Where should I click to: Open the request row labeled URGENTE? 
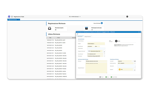tap(61, 76)
